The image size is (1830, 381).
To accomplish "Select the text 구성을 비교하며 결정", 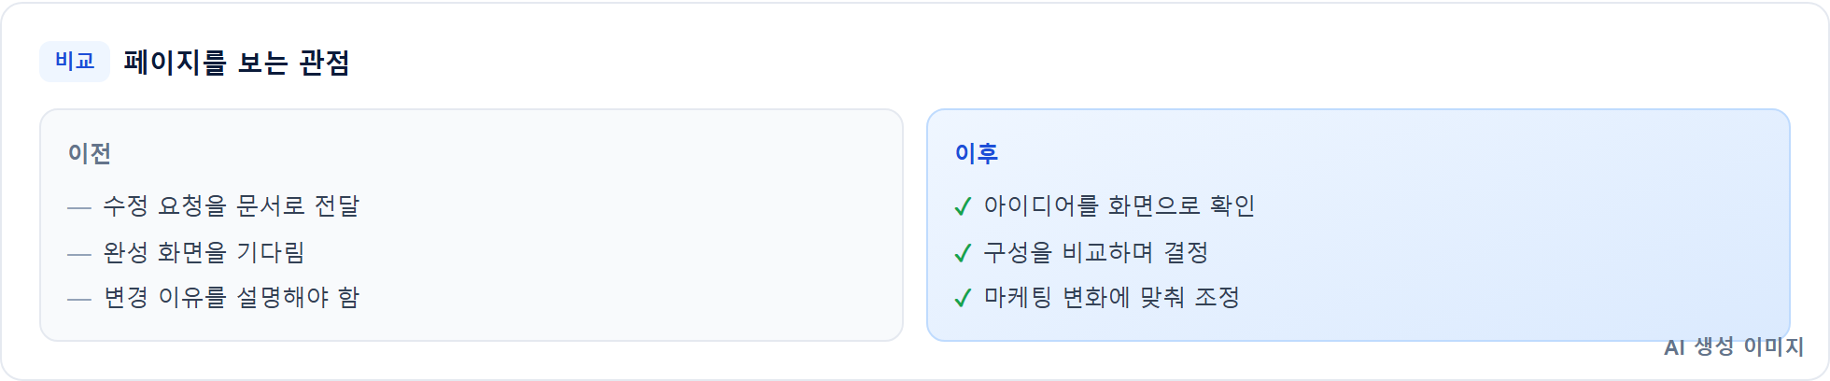I will pos(1096,252).
